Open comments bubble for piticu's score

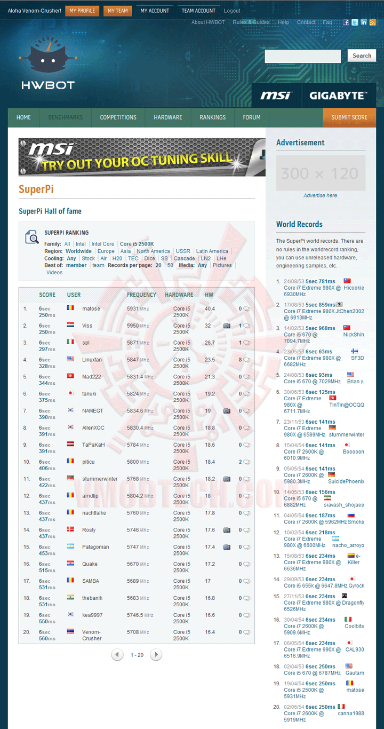(247, 462)
